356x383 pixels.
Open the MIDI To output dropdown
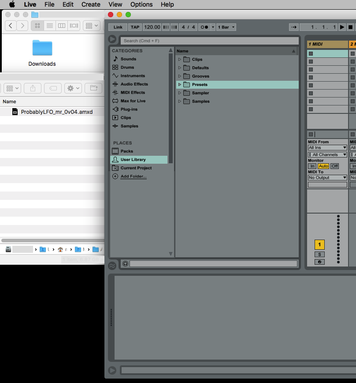coord(327,177)
